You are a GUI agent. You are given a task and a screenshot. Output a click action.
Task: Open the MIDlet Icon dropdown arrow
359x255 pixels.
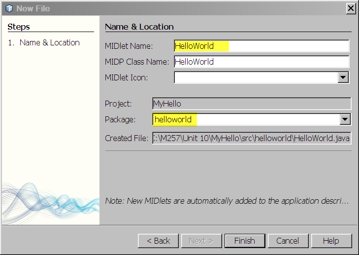(343, 77)
